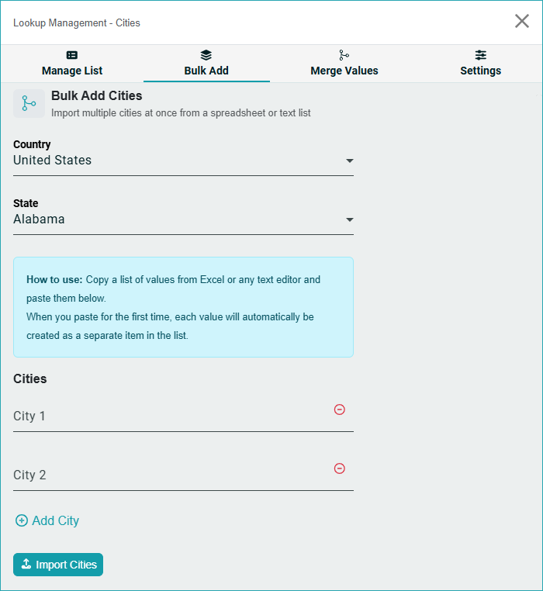
Task: Expand the Country field's dropdown arrow
Action: coord(350,161)
